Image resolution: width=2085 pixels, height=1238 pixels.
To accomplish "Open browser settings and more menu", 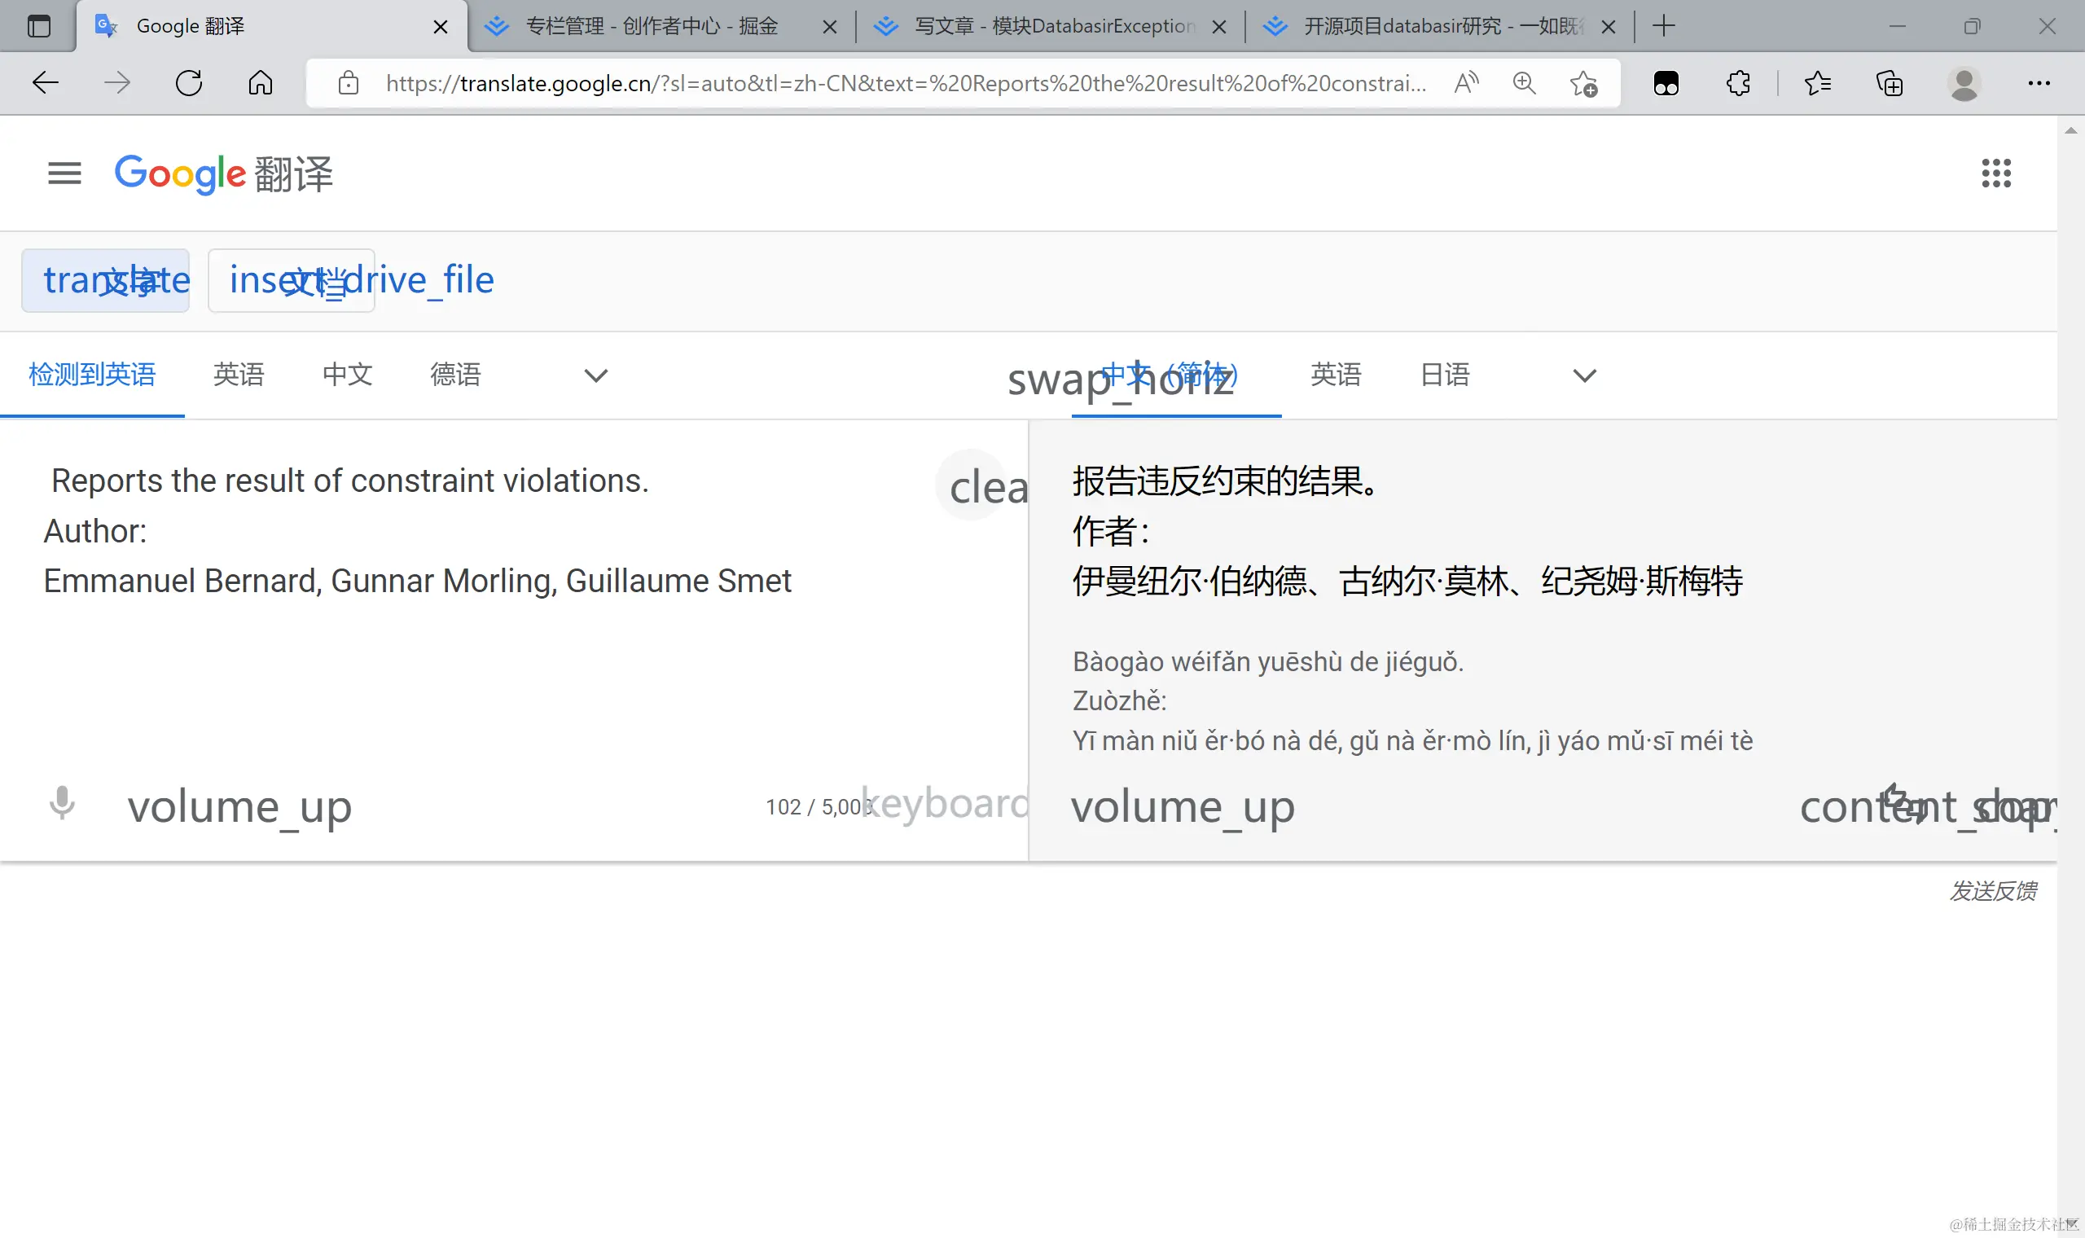I will (x=2039, y=82).
